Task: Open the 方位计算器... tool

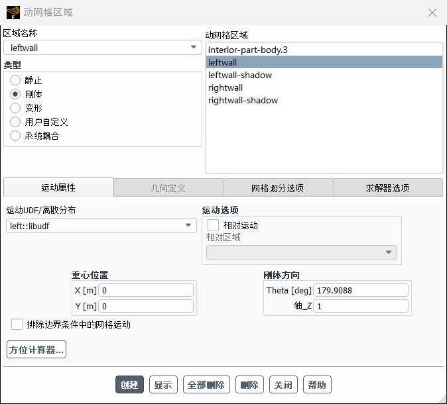Action: pos(36,349)
